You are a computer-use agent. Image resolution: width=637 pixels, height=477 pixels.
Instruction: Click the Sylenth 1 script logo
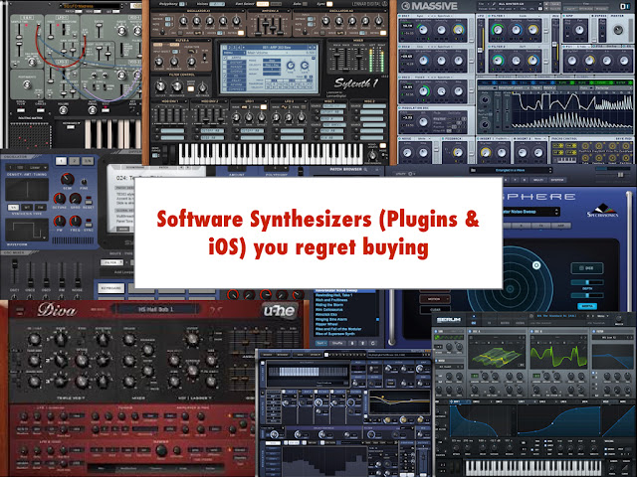coord(356,83)
